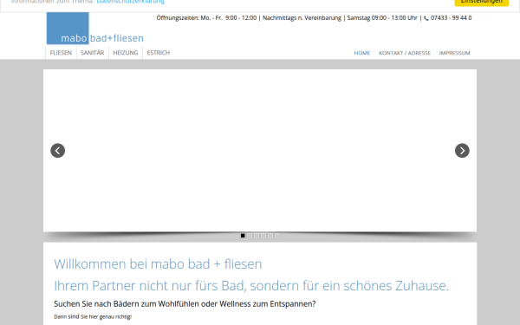Click the mabo bad+fliesen logo
Image resolution: width=520 pixels, height=325 pixels.
(94, 29)
